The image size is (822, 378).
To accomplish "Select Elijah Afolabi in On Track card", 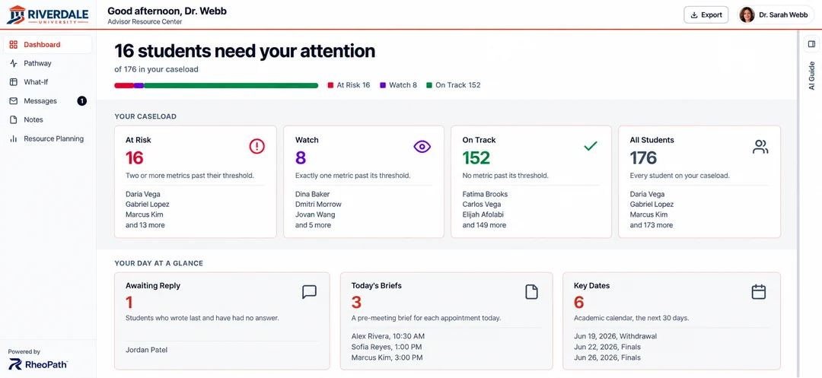I will [x=484, y=214].
